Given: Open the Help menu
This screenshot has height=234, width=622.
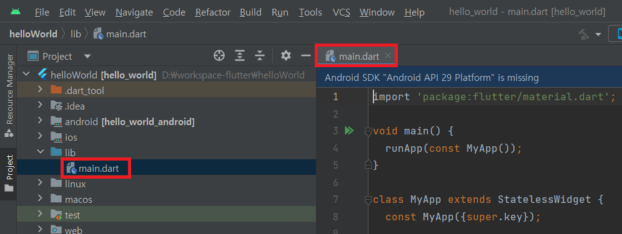Looking at the screenshot, I should pos(415,12).
